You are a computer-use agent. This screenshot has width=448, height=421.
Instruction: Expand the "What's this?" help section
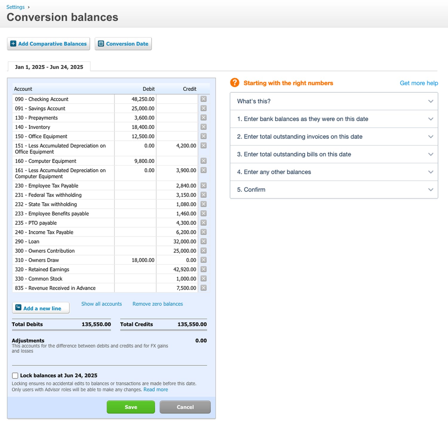pyautogui.click(x=334, y=101)
